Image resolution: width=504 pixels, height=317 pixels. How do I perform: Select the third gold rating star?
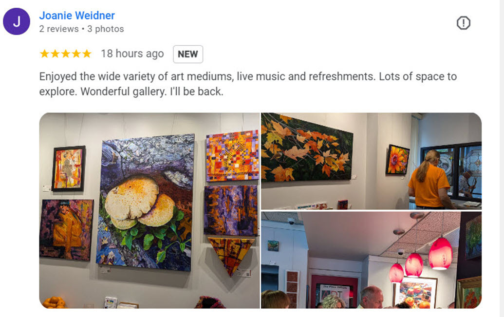[66, 54]
